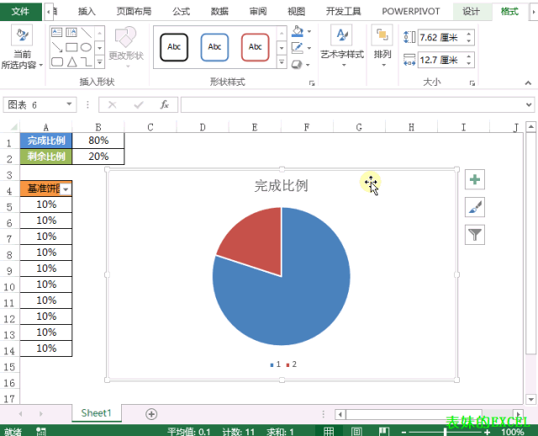Zoom in with plus button
This screenshot has height=436, width=538.
(x=487, y=433)
